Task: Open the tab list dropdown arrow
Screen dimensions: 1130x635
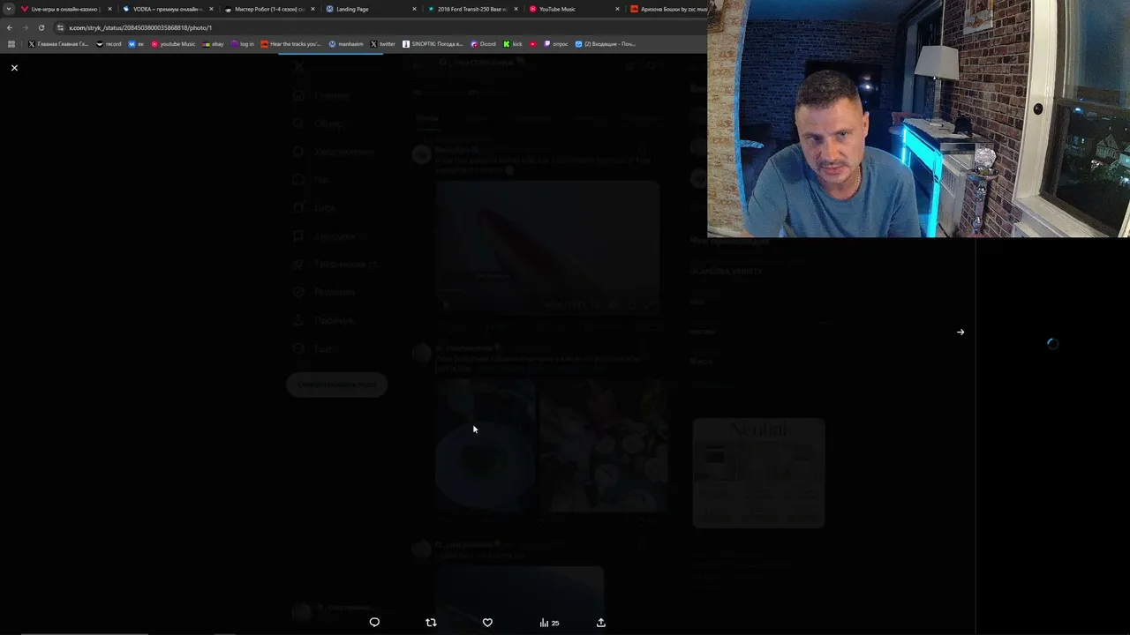Action: point(8,9)
